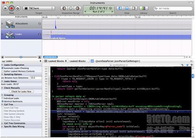Click the timeline horizontal scrollbar thumb
195x138 pixels.
[x=50, y=57]
